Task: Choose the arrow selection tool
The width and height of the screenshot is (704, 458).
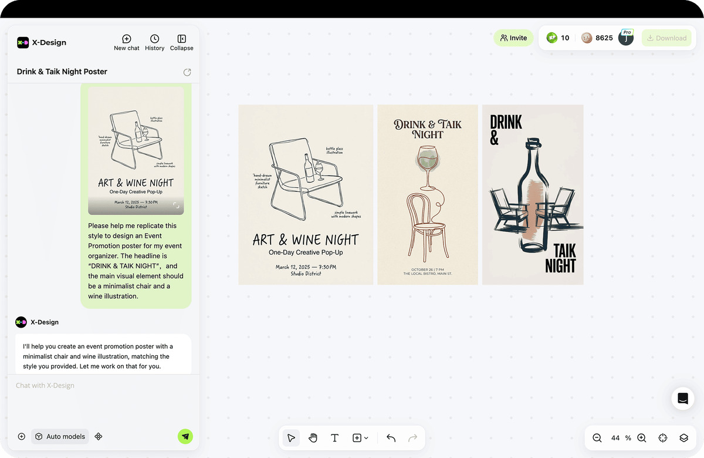Action: coord(291,438)
